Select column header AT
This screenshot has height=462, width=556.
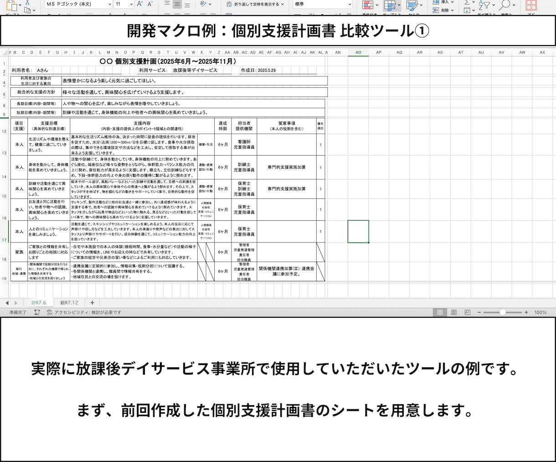[461, 52]
